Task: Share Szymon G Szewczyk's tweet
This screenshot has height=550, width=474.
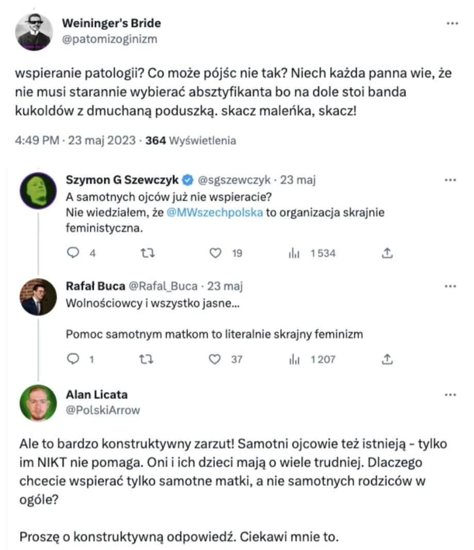Action: (387, 253)
